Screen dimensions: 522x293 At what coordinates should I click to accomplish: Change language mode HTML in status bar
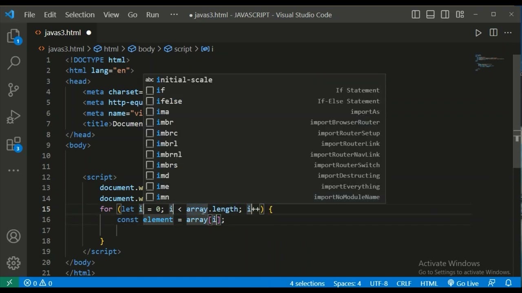coord(429,283)
